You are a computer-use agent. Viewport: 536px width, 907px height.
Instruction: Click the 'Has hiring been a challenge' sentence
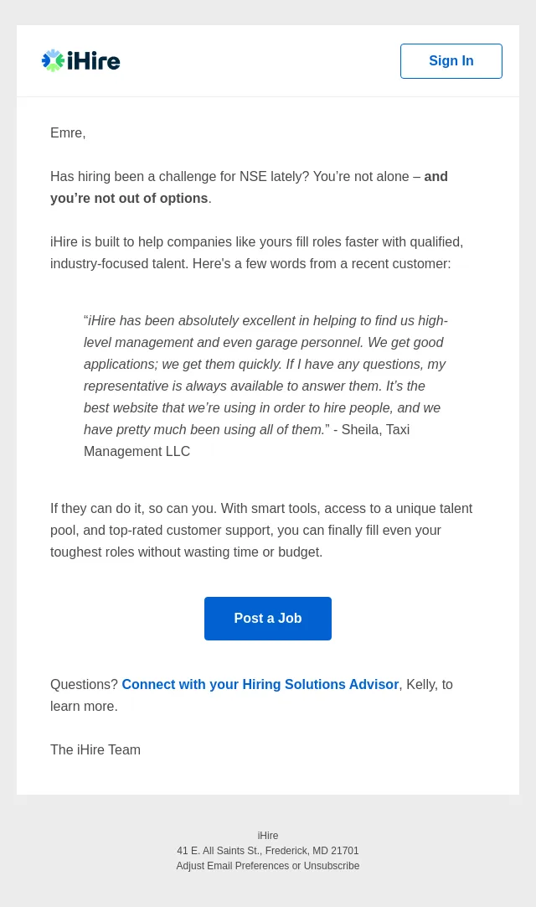250,188
